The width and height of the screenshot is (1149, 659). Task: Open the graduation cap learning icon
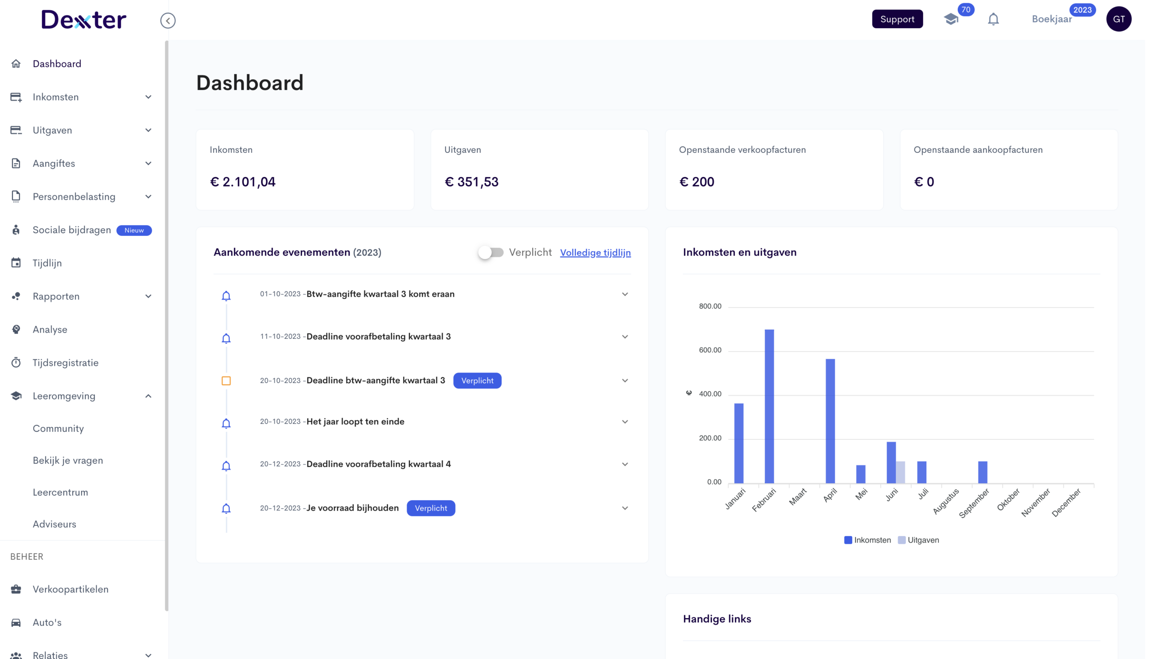coord(951,19)
